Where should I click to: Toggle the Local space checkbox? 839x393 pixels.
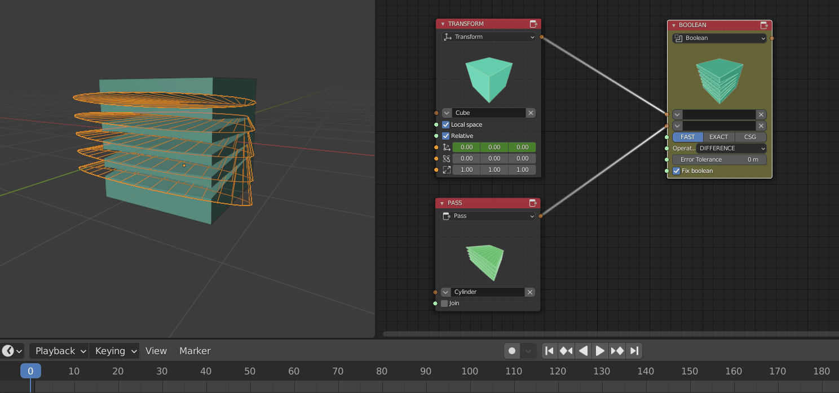pyautogui.click(x=446, y=124)
